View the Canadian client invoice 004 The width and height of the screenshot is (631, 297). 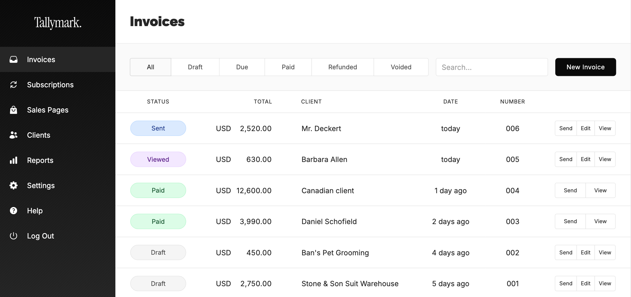point(600,190)
